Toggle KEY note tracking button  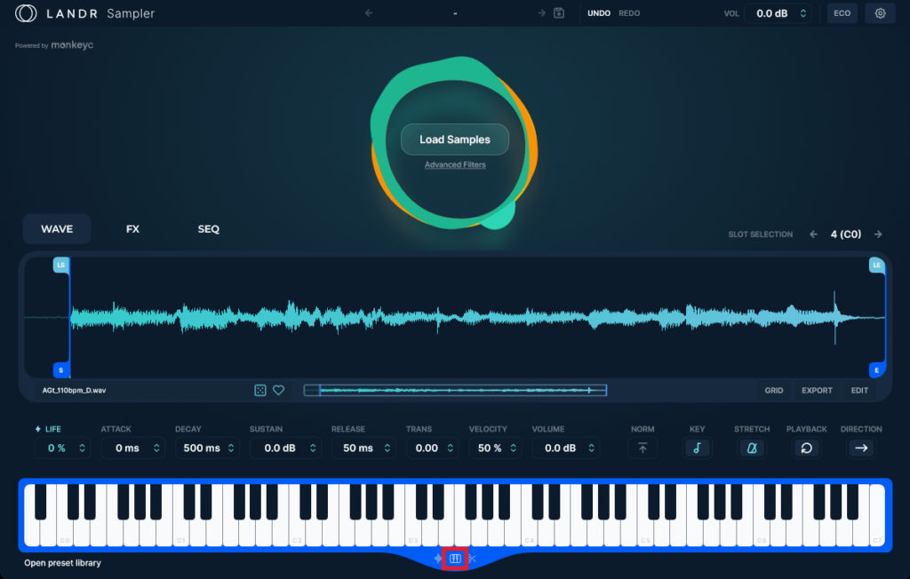coord(697,448)
